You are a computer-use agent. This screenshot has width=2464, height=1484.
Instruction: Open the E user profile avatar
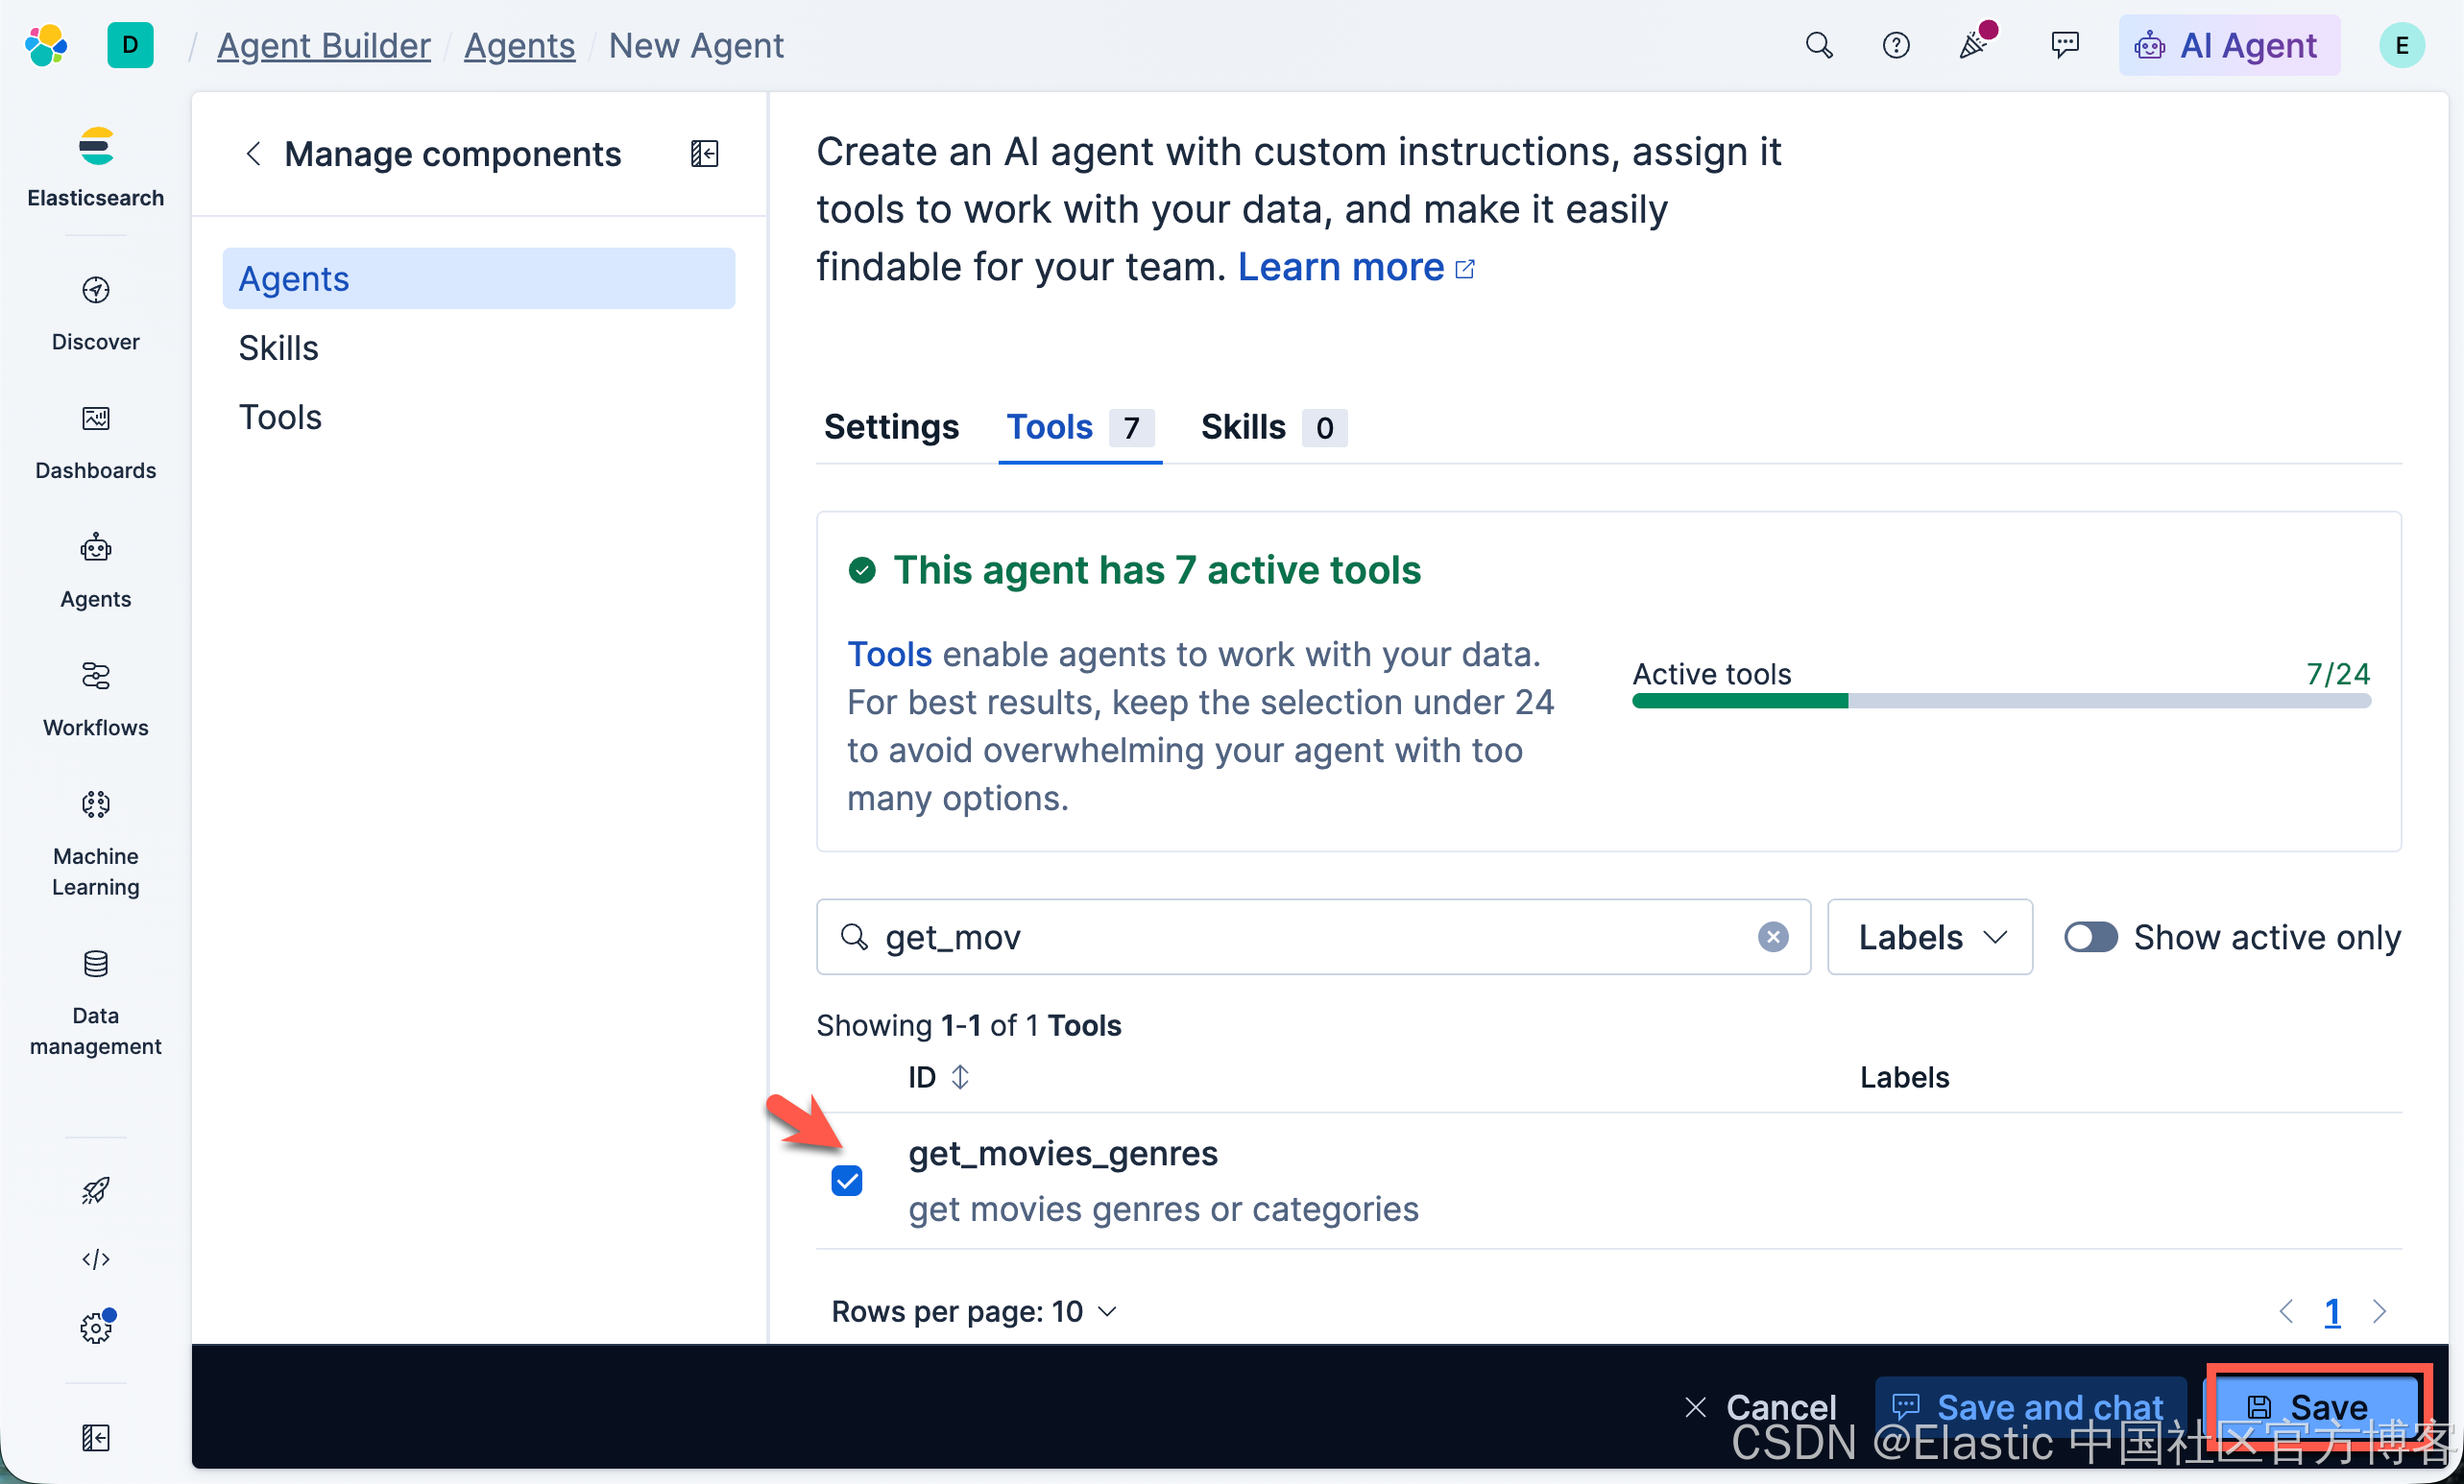[2401, 46]
